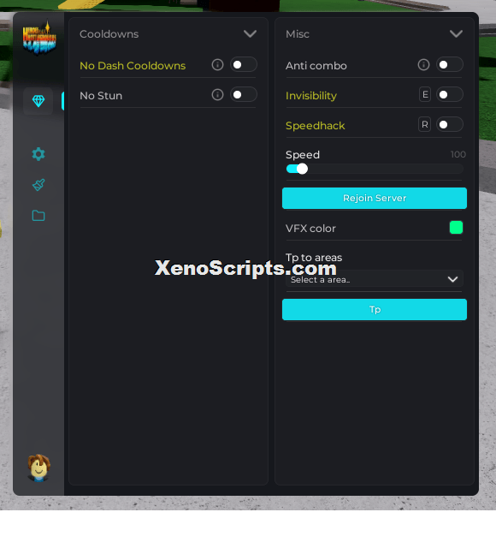
Task: Enable the No Stun toggle
Action: (244, 95)
